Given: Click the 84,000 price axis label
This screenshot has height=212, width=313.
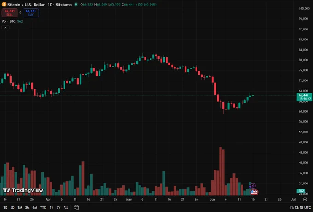Looking at the screenshot, I should (x=303, y=50).
